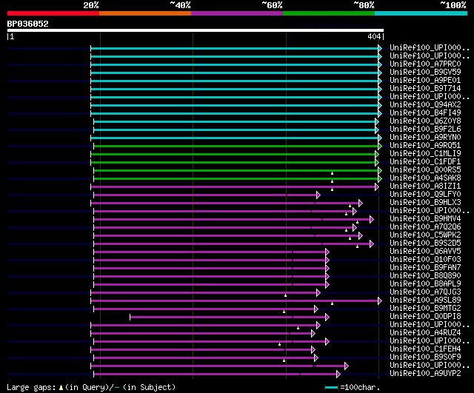Screen dimensions: 474x393
Task: Pick the UniRef100_B9MTG2 subject label
Action: coord(425,309)
